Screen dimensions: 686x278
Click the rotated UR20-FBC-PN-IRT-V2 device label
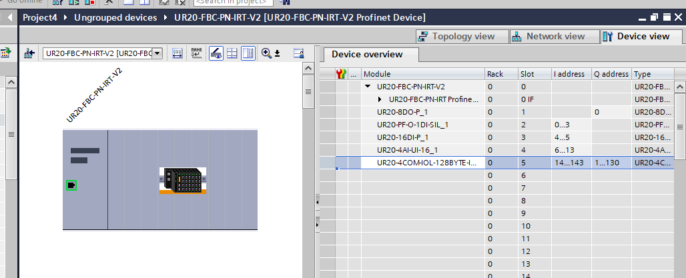pos(93,95)
